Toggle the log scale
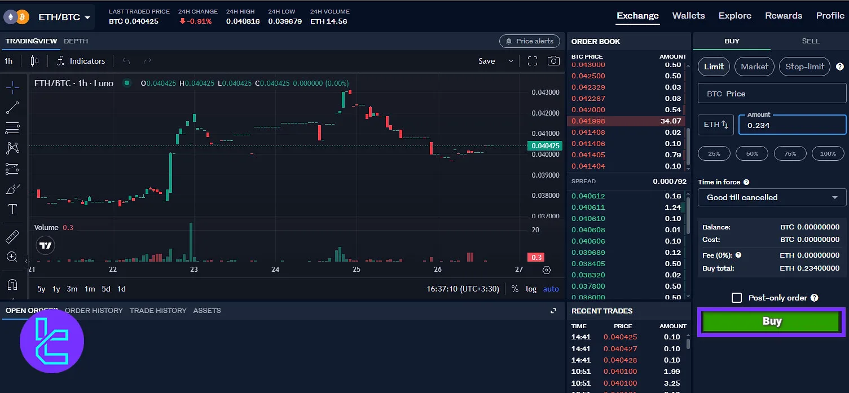This screenshot has height=393, width=849. 531,289
